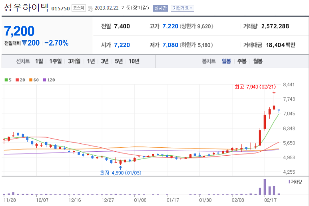Click the 02/17 date axis label
This screenshot has height=206, width=309.
click(x=270, y=200)
